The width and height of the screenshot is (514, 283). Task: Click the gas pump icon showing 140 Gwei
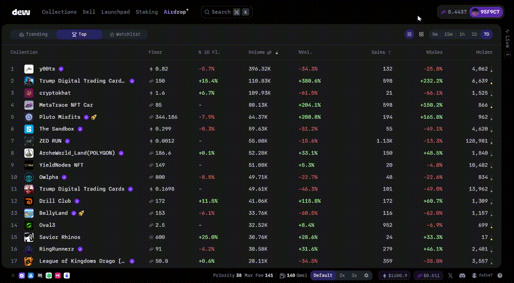click(282, 276)
